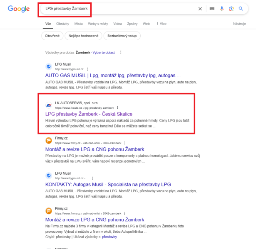Open Nástroje search tools
Image resolution: width=256 pixels, height=249 pixels.
point(239,24)
